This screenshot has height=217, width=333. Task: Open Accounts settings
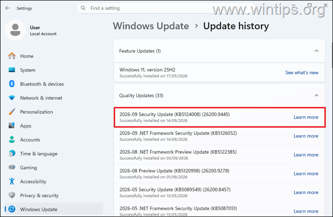coord(54,140)
